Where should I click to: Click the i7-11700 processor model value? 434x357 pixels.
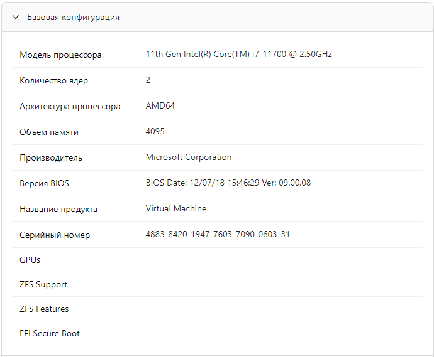click(x=238, y=55)
